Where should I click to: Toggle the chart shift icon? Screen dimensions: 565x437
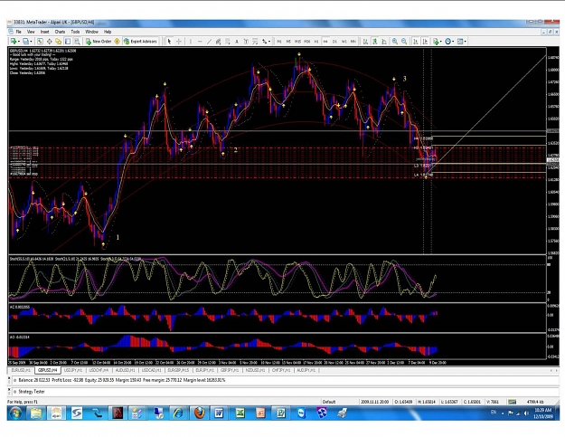425,42
